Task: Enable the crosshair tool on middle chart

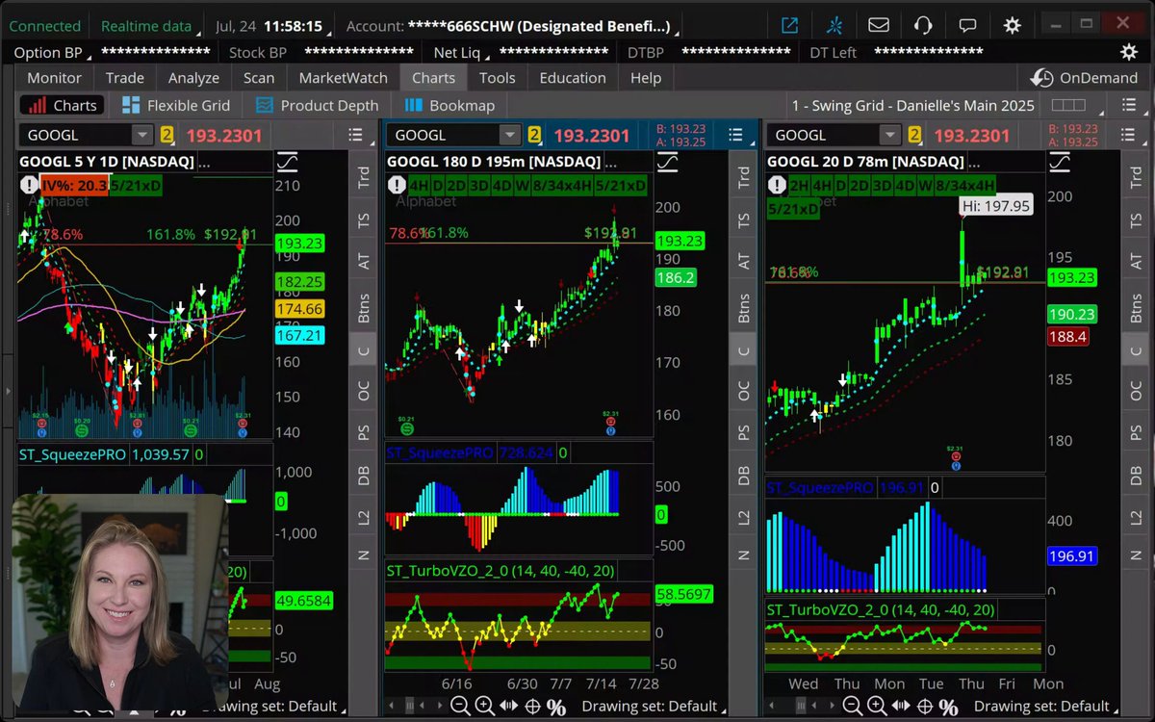Action: click(532, 708)
